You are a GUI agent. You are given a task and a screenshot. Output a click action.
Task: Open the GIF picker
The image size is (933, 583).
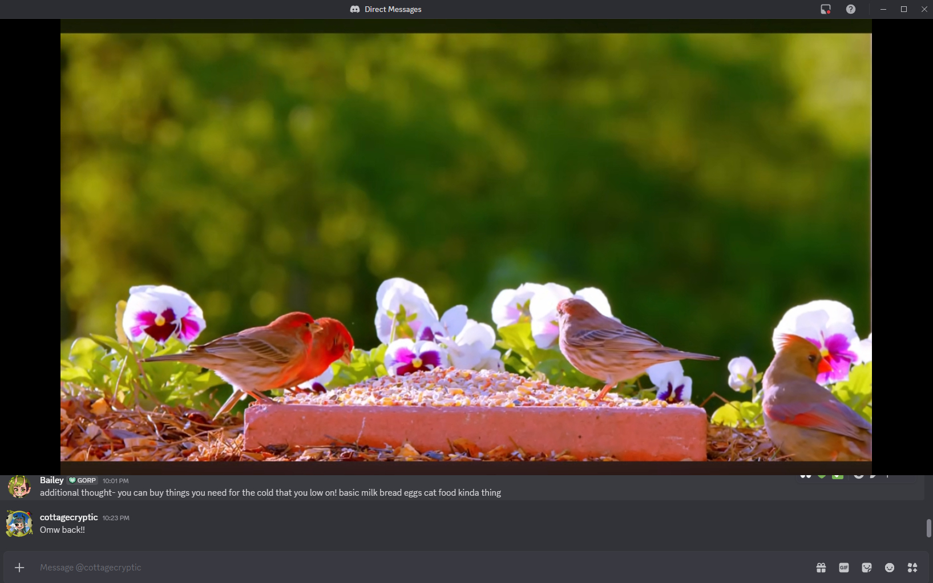[x=844, y=568]
